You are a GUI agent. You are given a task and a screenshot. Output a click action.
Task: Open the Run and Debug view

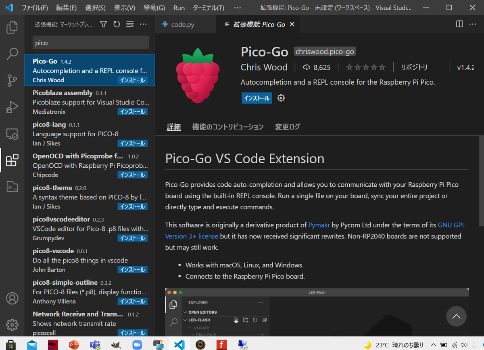click(12, 107)
